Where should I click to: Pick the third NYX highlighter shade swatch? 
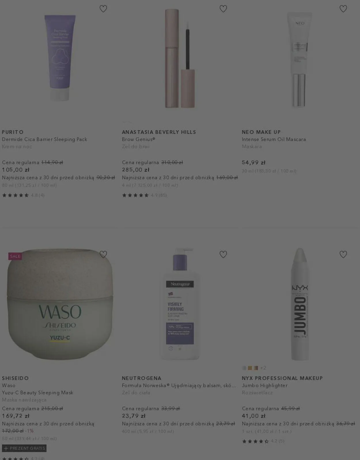pos(256,368)
